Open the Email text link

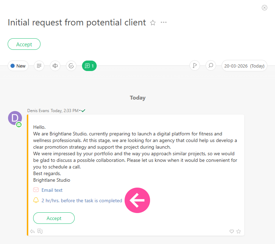pyautogui.click(x=52, y=190)
